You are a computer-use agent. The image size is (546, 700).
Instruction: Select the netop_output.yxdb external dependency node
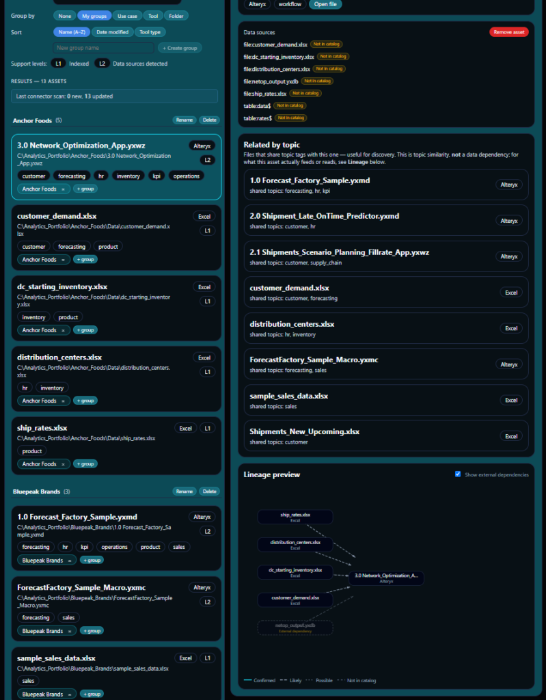tap(295, 628)
